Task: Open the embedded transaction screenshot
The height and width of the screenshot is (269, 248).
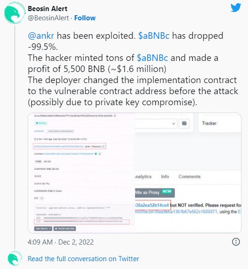Action: pyautogui.click(x=135, y=173)
